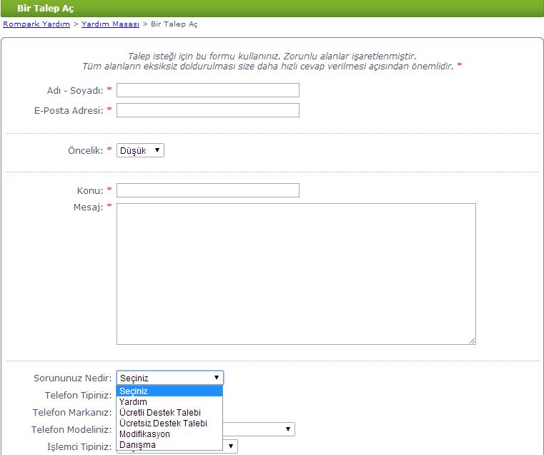Open the Öncelik priority dropdown
Screen dimensions: 544x455
[x=140, y=151]
